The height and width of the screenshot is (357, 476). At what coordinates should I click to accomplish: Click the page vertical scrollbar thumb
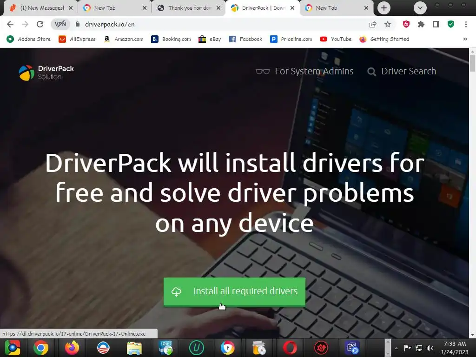pos(472,63)
